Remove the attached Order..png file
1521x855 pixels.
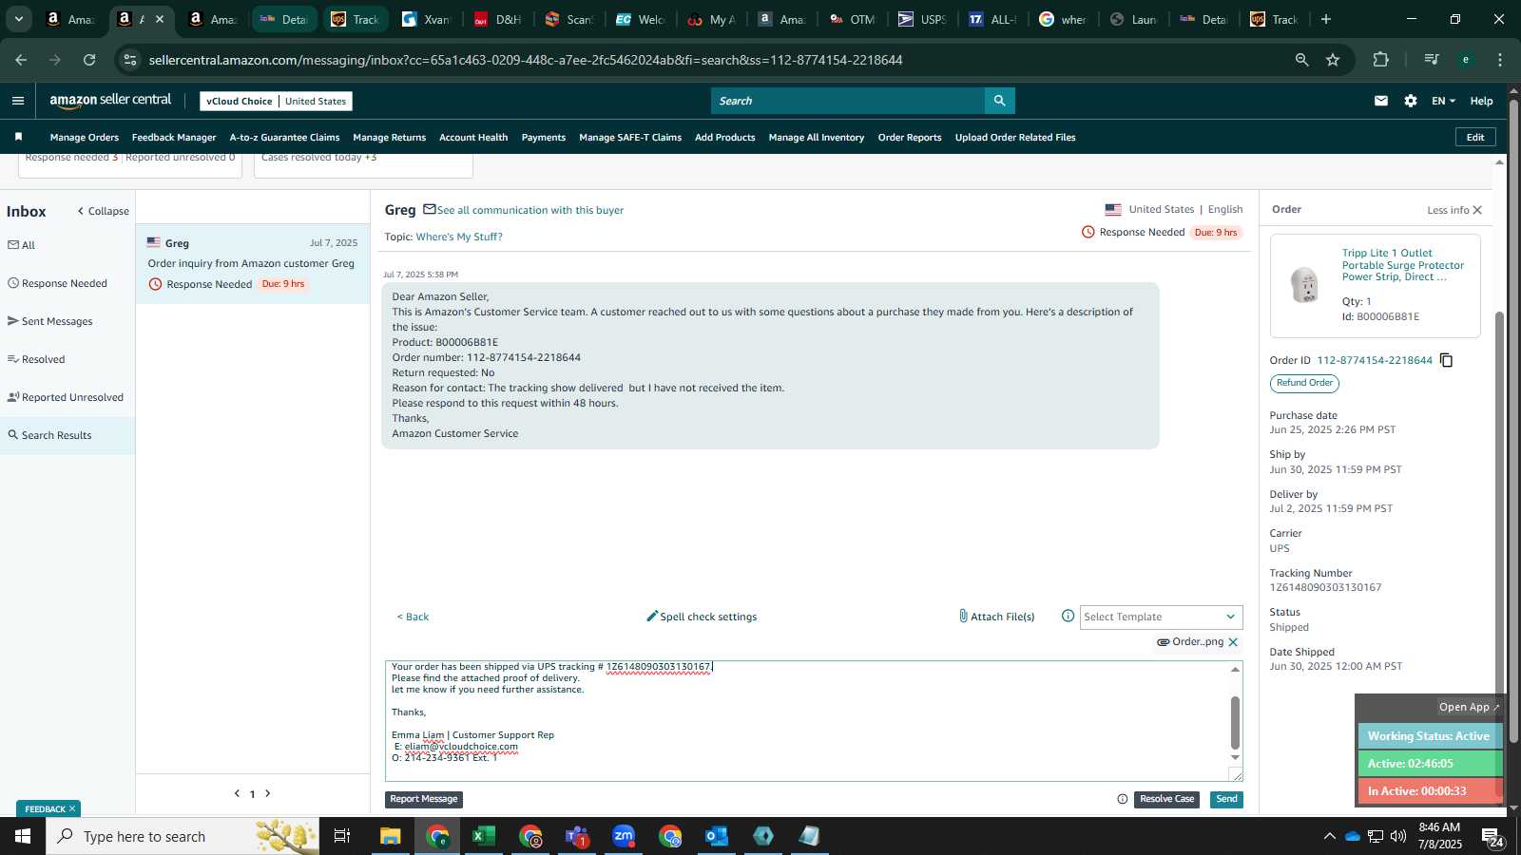(x=1233, y=642)
